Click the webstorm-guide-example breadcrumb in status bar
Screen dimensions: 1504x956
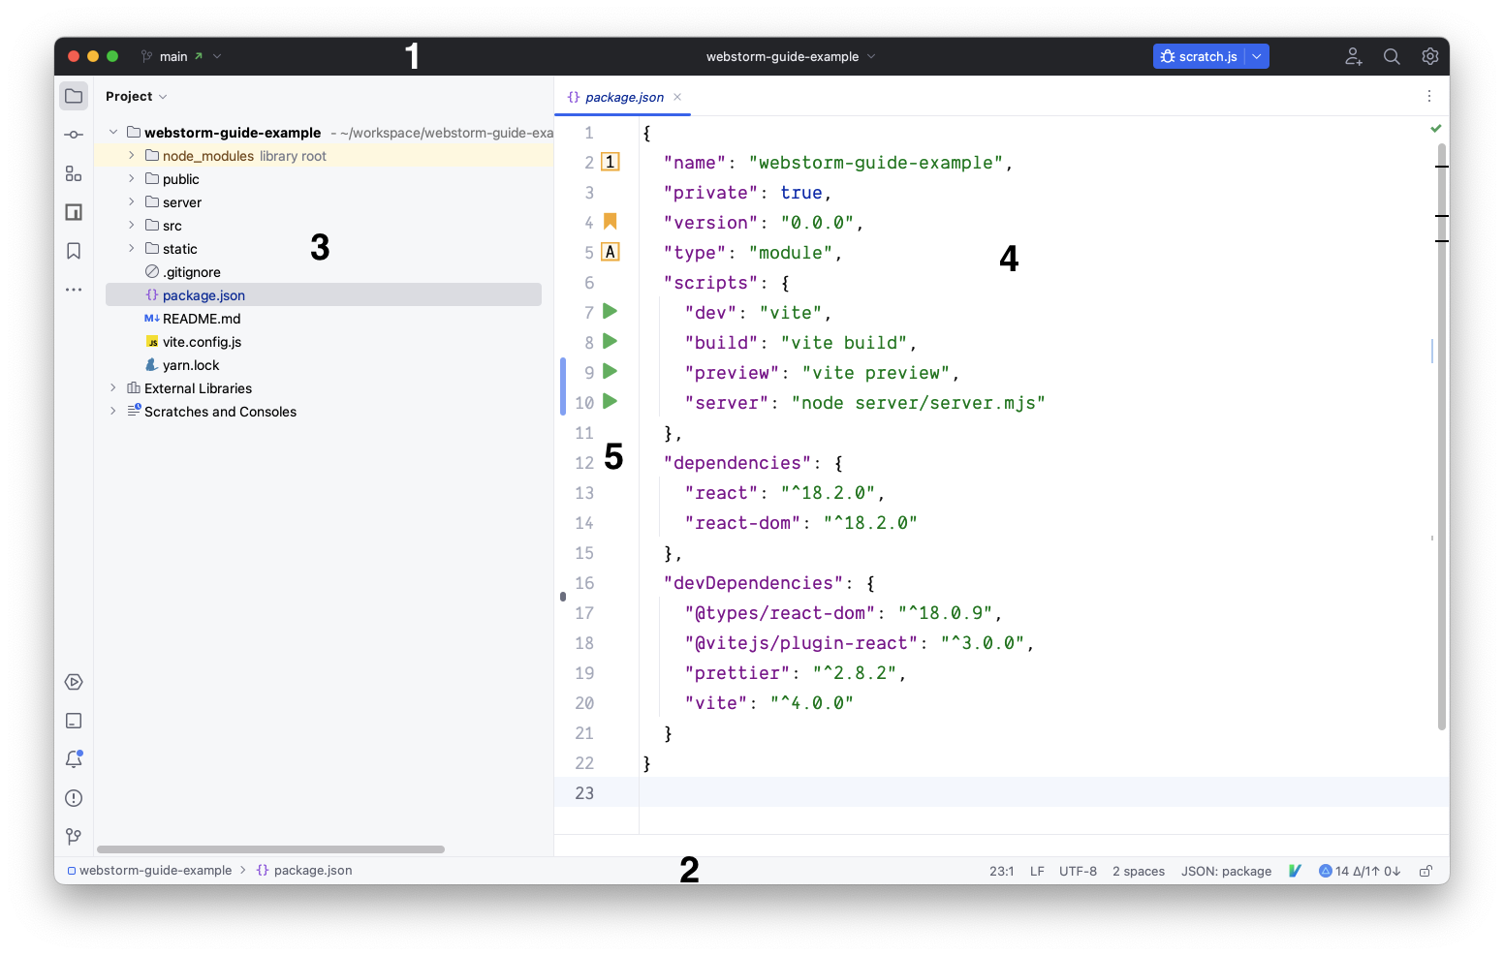[149, 871]
